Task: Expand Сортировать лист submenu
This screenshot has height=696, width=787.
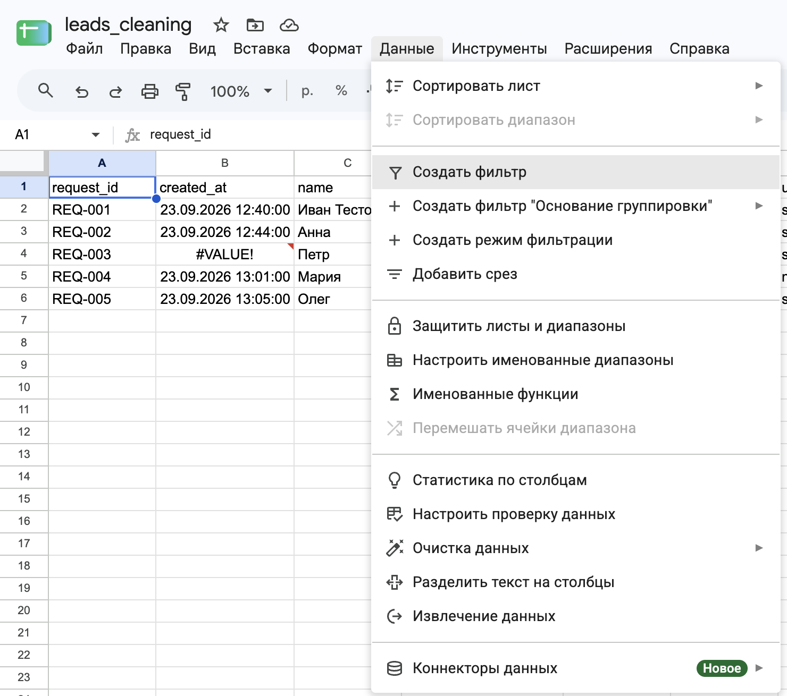Action: (759, 86)
